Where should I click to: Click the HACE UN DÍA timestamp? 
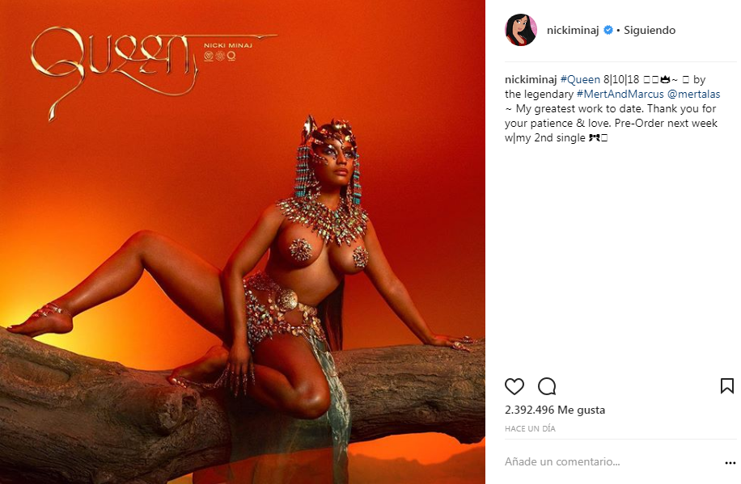tap(530, 429)
